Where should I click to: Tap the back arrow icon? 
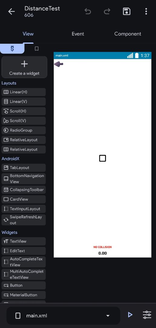[x=11, y=12]
